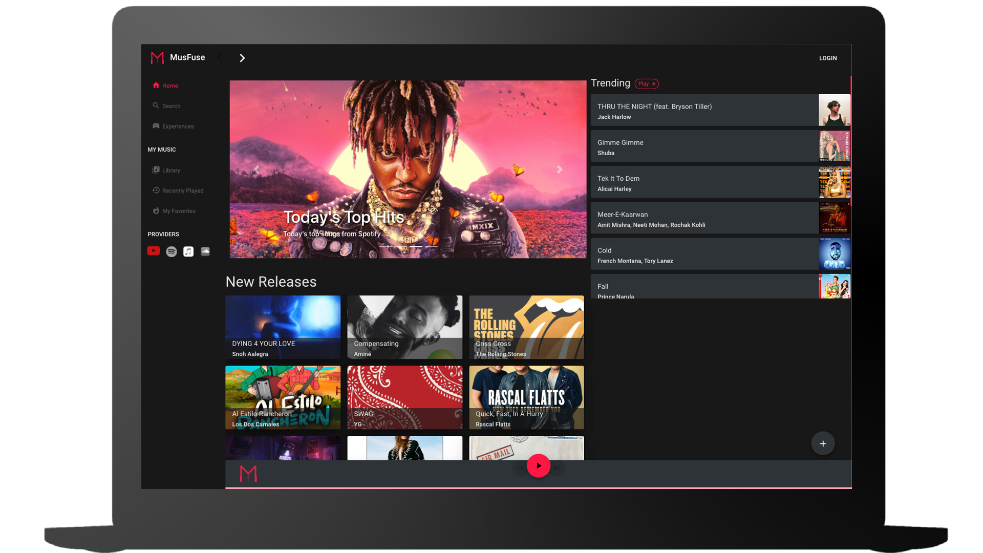The height and width of the screenshot is (553, 983).
Task: Click the SoundCloud provider icon
Action: click(x=205, y=251)
